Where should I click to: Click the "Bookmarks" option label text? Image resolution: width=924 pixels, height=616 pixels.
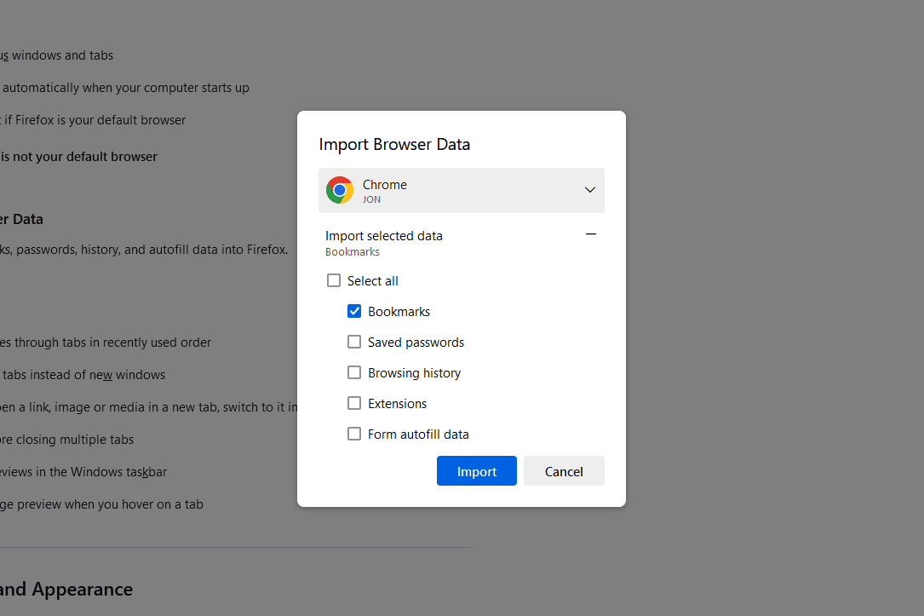click(x=399, y=312)
